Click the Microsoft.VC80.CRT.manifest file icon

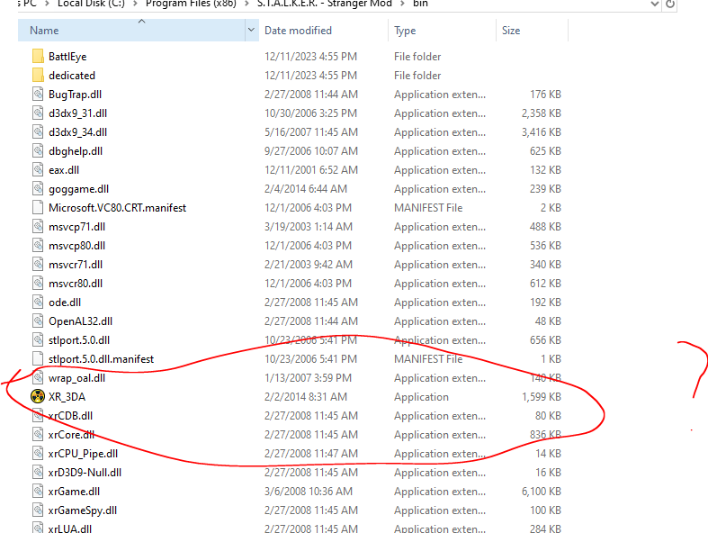tap(39, 207)
